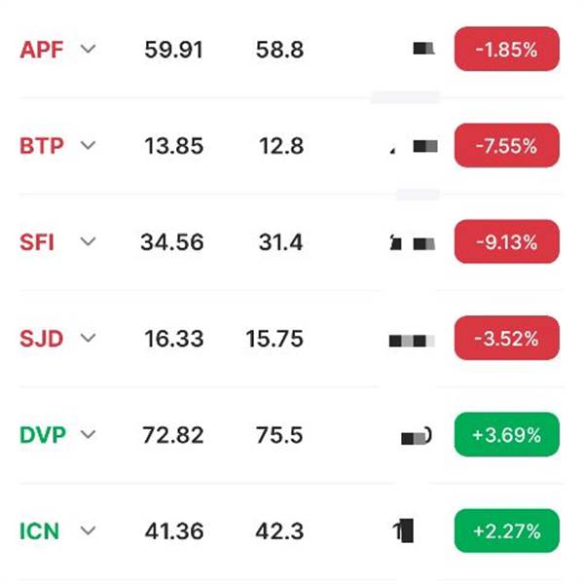Open the BTP ticker symbol
584x584 pixels.
tap(41, 146)
